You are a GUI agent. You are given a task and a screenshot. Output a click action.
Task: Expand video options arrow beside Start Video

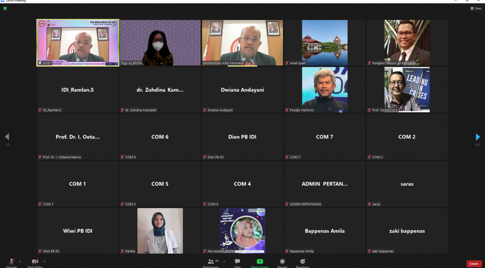44,261
